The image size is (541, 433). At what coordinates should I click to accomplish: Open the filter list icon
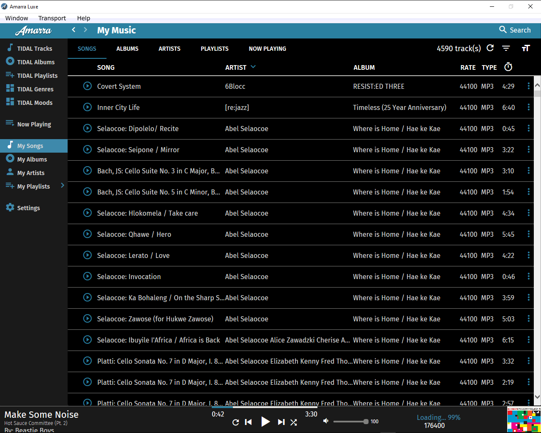coord(506,48)
